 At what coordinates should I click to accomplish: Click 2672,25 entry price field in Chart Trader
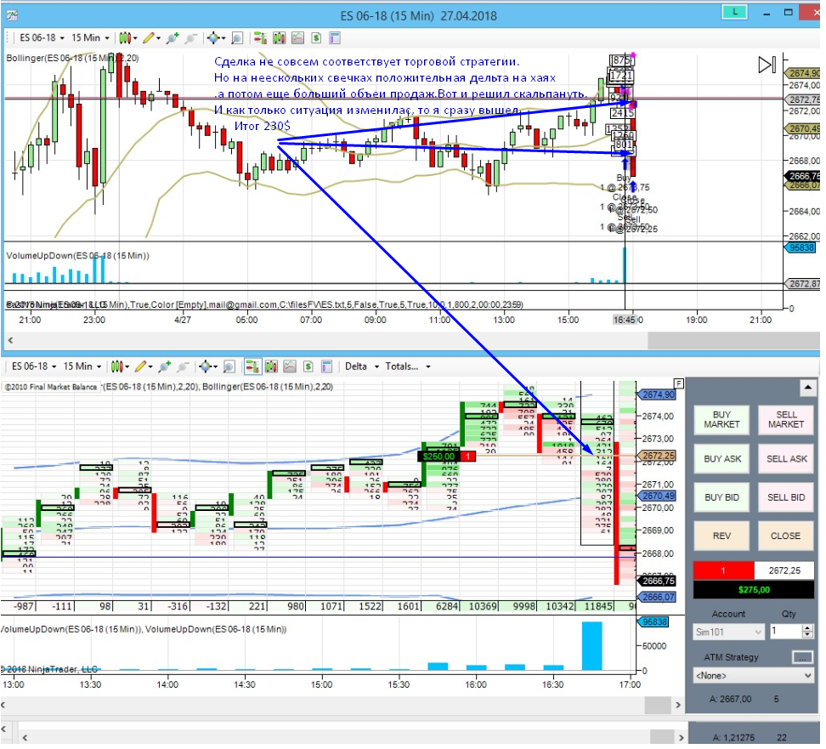click(784, 570)
